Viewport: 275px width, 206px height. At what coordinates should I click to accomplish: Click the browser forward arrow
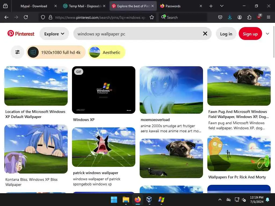coord(16,17)
